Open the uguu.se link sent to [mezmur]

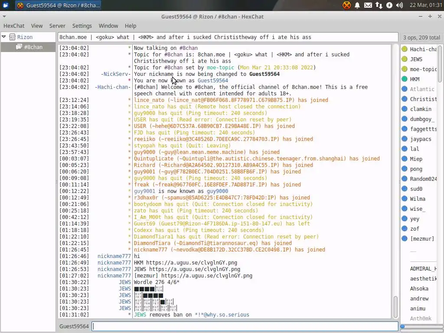pyautogui.click(x=207, y=275)
